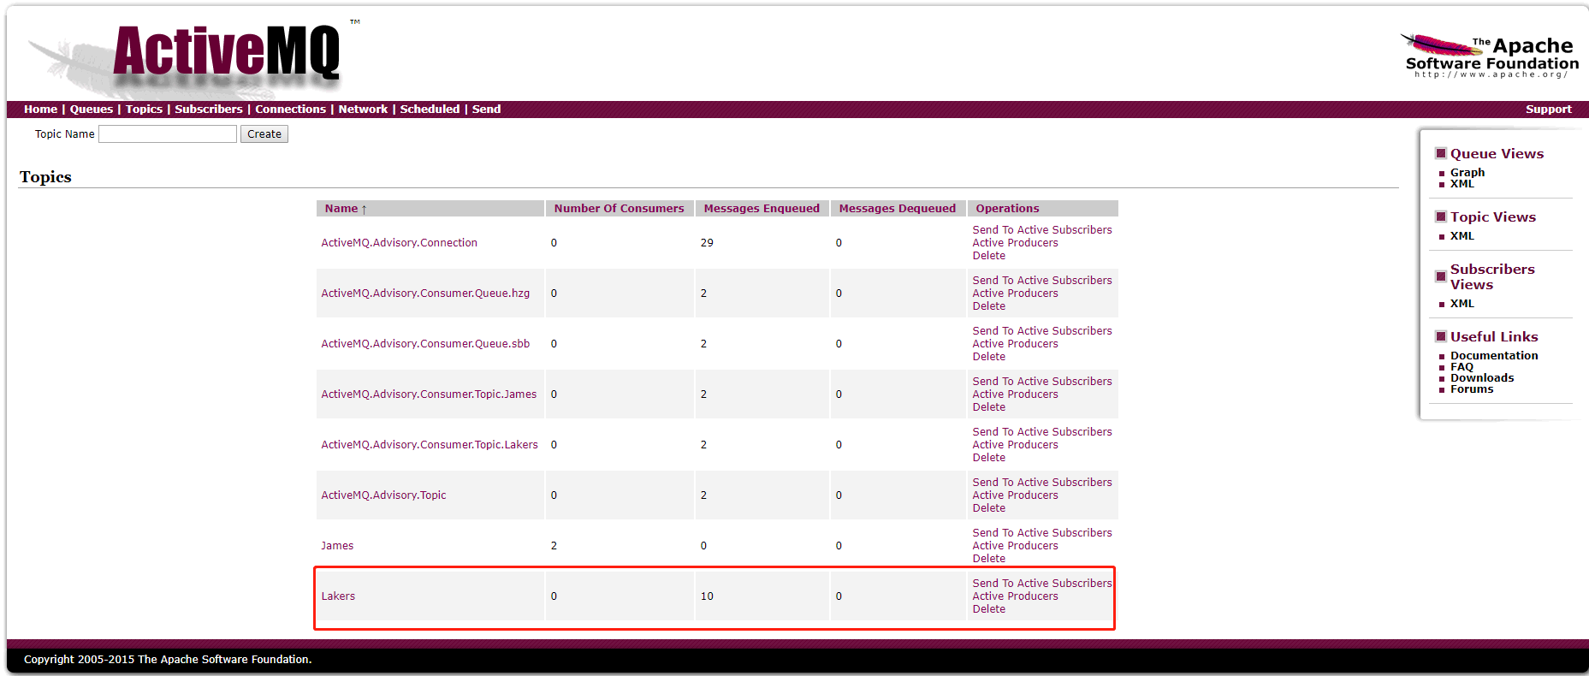Visit the Support link
The height and width of the screenshot is (676, 1589).
click(x=1548, y=110)
